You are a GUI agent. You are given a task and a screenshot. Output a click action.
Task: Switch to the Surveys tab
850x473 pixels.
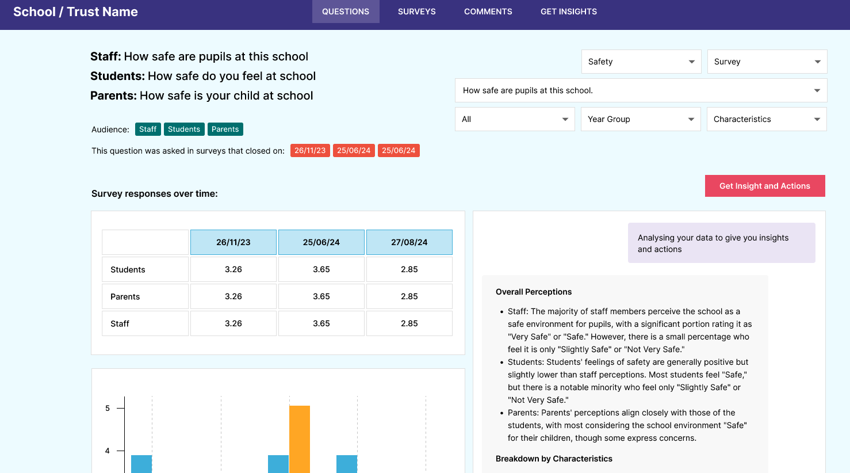(x=416, y=12)
